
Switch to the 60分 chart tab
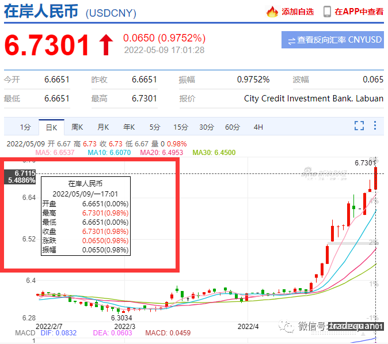pos(233,127)
